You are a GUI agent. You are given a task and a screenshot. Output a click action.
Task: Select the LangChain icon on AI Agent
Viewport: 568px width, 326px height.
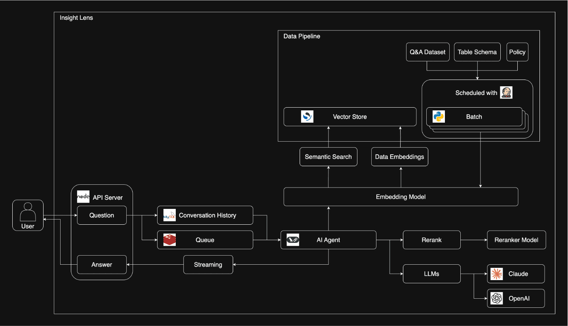point(293,240)
